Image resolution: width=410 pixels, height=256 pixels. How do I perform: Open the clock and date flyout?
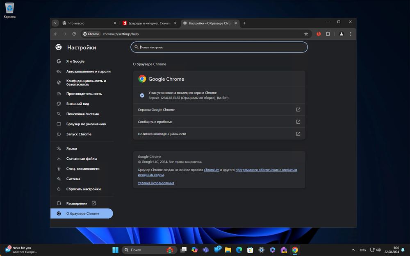tap(392, 250)
